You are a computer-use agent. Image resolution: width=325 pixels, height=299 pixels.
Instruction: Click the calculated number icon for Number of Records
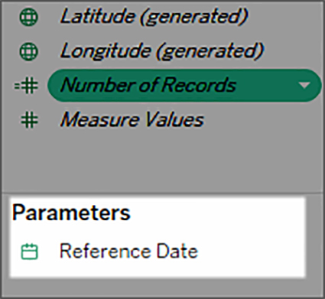[x=27, y=86]
